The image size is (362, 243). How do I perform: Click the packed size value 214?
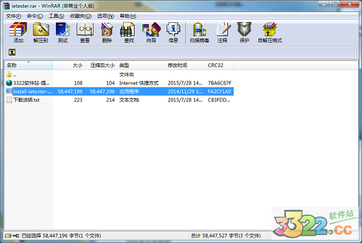coord(110,100)
